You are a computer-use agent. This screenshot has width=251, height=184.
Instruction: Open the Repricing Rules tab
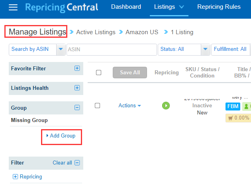point(219,7)
